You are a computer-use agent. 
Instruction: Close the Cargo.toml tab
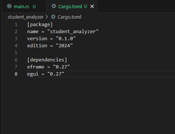point(92,6)
